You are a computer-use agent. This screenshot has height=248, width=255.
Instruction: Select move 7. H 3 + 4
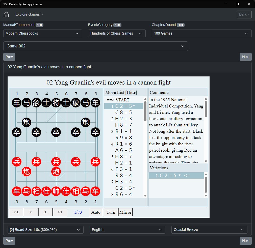124,182
